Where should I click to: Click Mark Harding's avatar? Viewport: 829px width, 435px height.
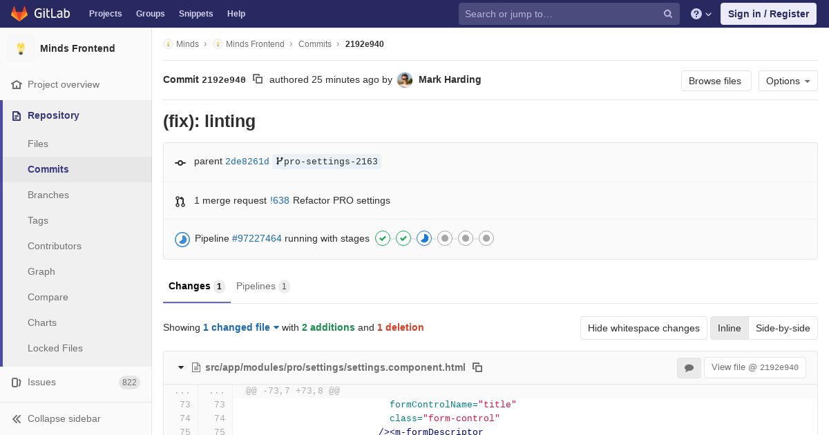[405, 80]
